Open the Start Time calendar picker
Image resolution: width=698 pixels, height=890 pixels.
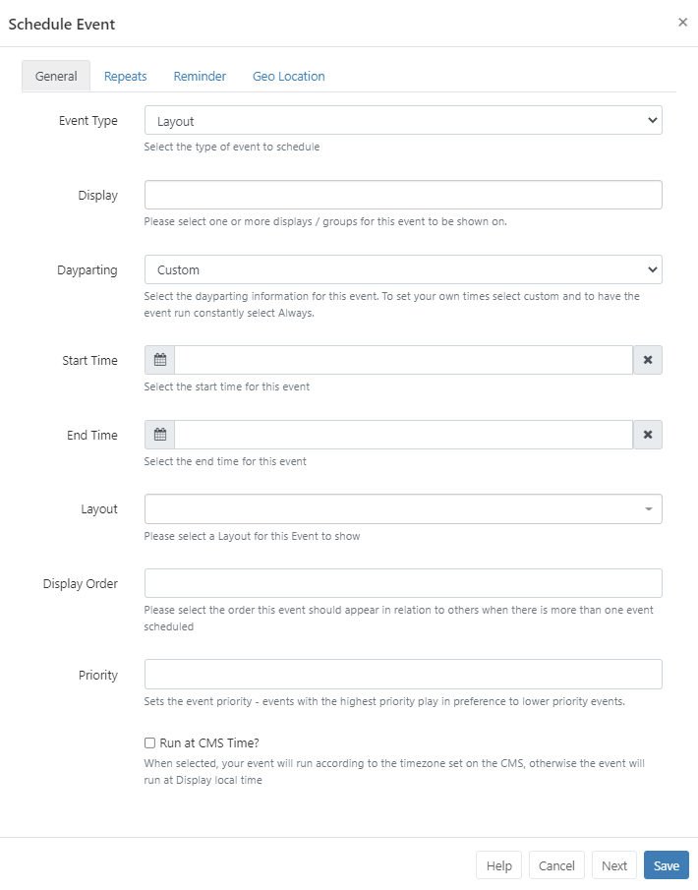pyautogui.click(x=158, y=359)
